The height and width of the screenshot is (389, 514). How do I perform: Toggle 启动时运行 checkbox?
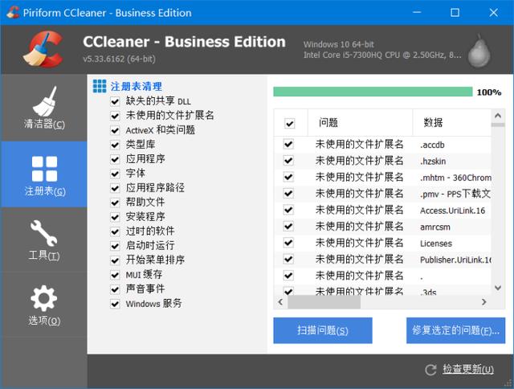click(115, 246)
